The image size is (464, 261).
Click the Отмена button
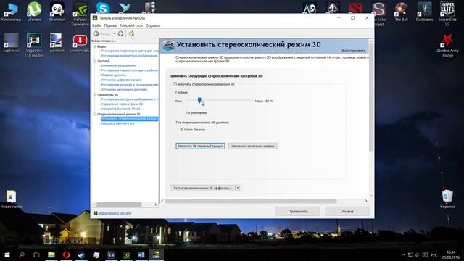click(x=347, y=211)
